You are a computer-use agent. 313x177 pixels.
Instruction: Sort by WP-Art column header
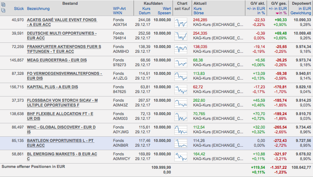[x=119, y=9]
